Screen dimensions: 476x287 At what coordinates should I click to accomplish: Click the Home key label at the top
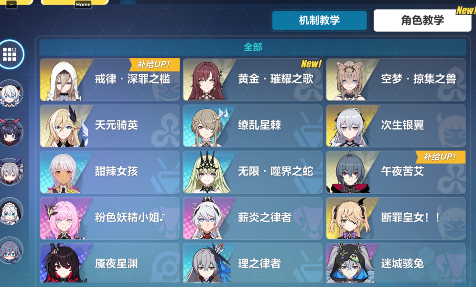83,4
